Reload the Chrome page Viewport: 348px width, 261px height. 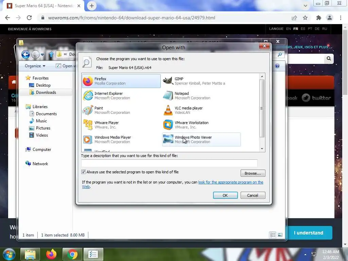coord(29,18)
